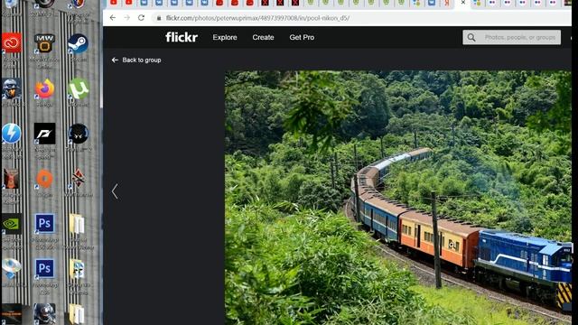Launch the Firefox desktop shortcut

(x=44, y=88)
